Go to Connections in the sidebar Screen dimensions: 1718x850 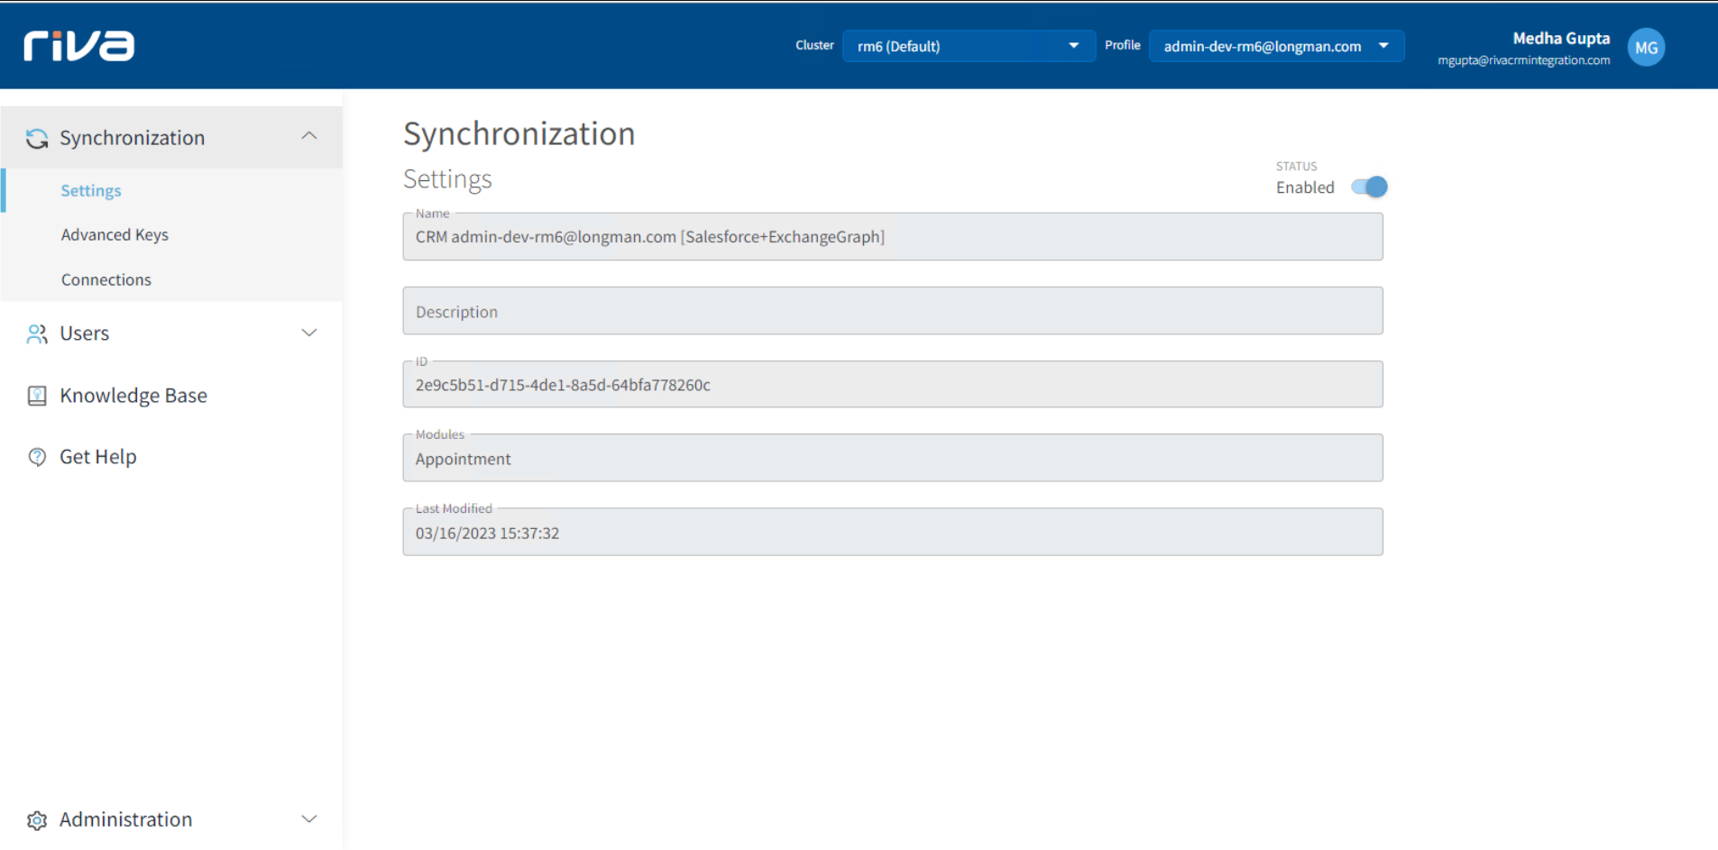coord(106,279)
